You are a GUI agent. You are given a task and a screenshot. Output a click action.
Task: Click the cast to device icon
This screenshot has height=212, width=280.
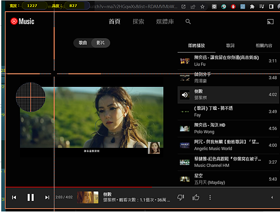click(x=270, y=22)
